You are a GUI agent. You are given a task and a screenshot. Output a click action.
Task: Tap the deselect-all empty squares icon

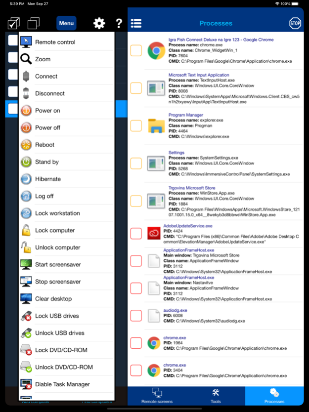pyautogui.click(x=34, y=23)
